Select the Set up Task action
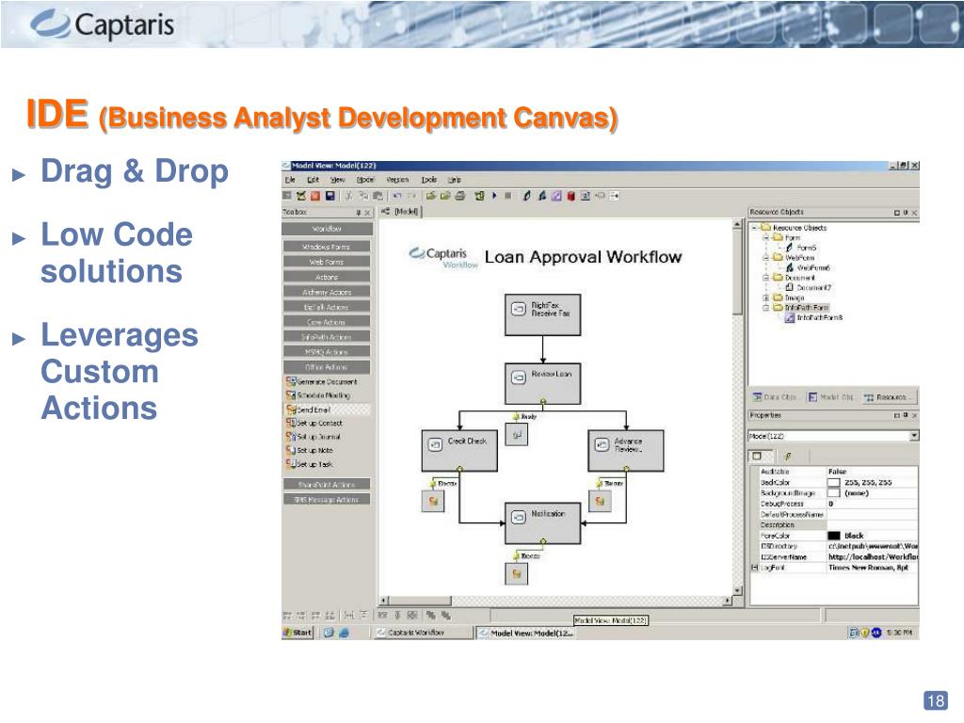964x723 pixels. [309, 464]
